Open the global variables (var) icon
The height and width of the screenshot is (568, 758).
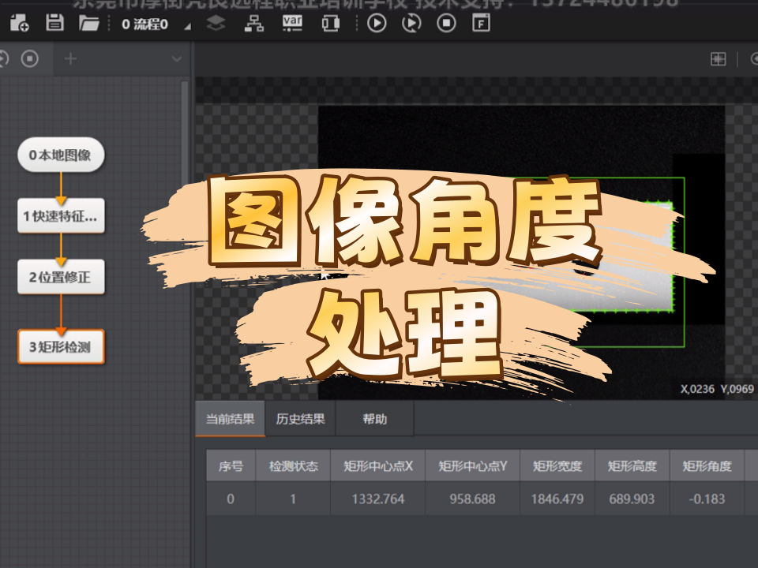pyautogui.click(x=292, y=23)
